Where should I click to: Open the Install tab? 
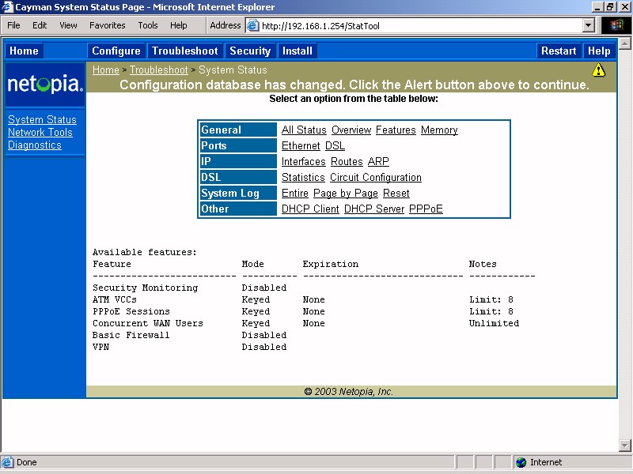point(298,51)
